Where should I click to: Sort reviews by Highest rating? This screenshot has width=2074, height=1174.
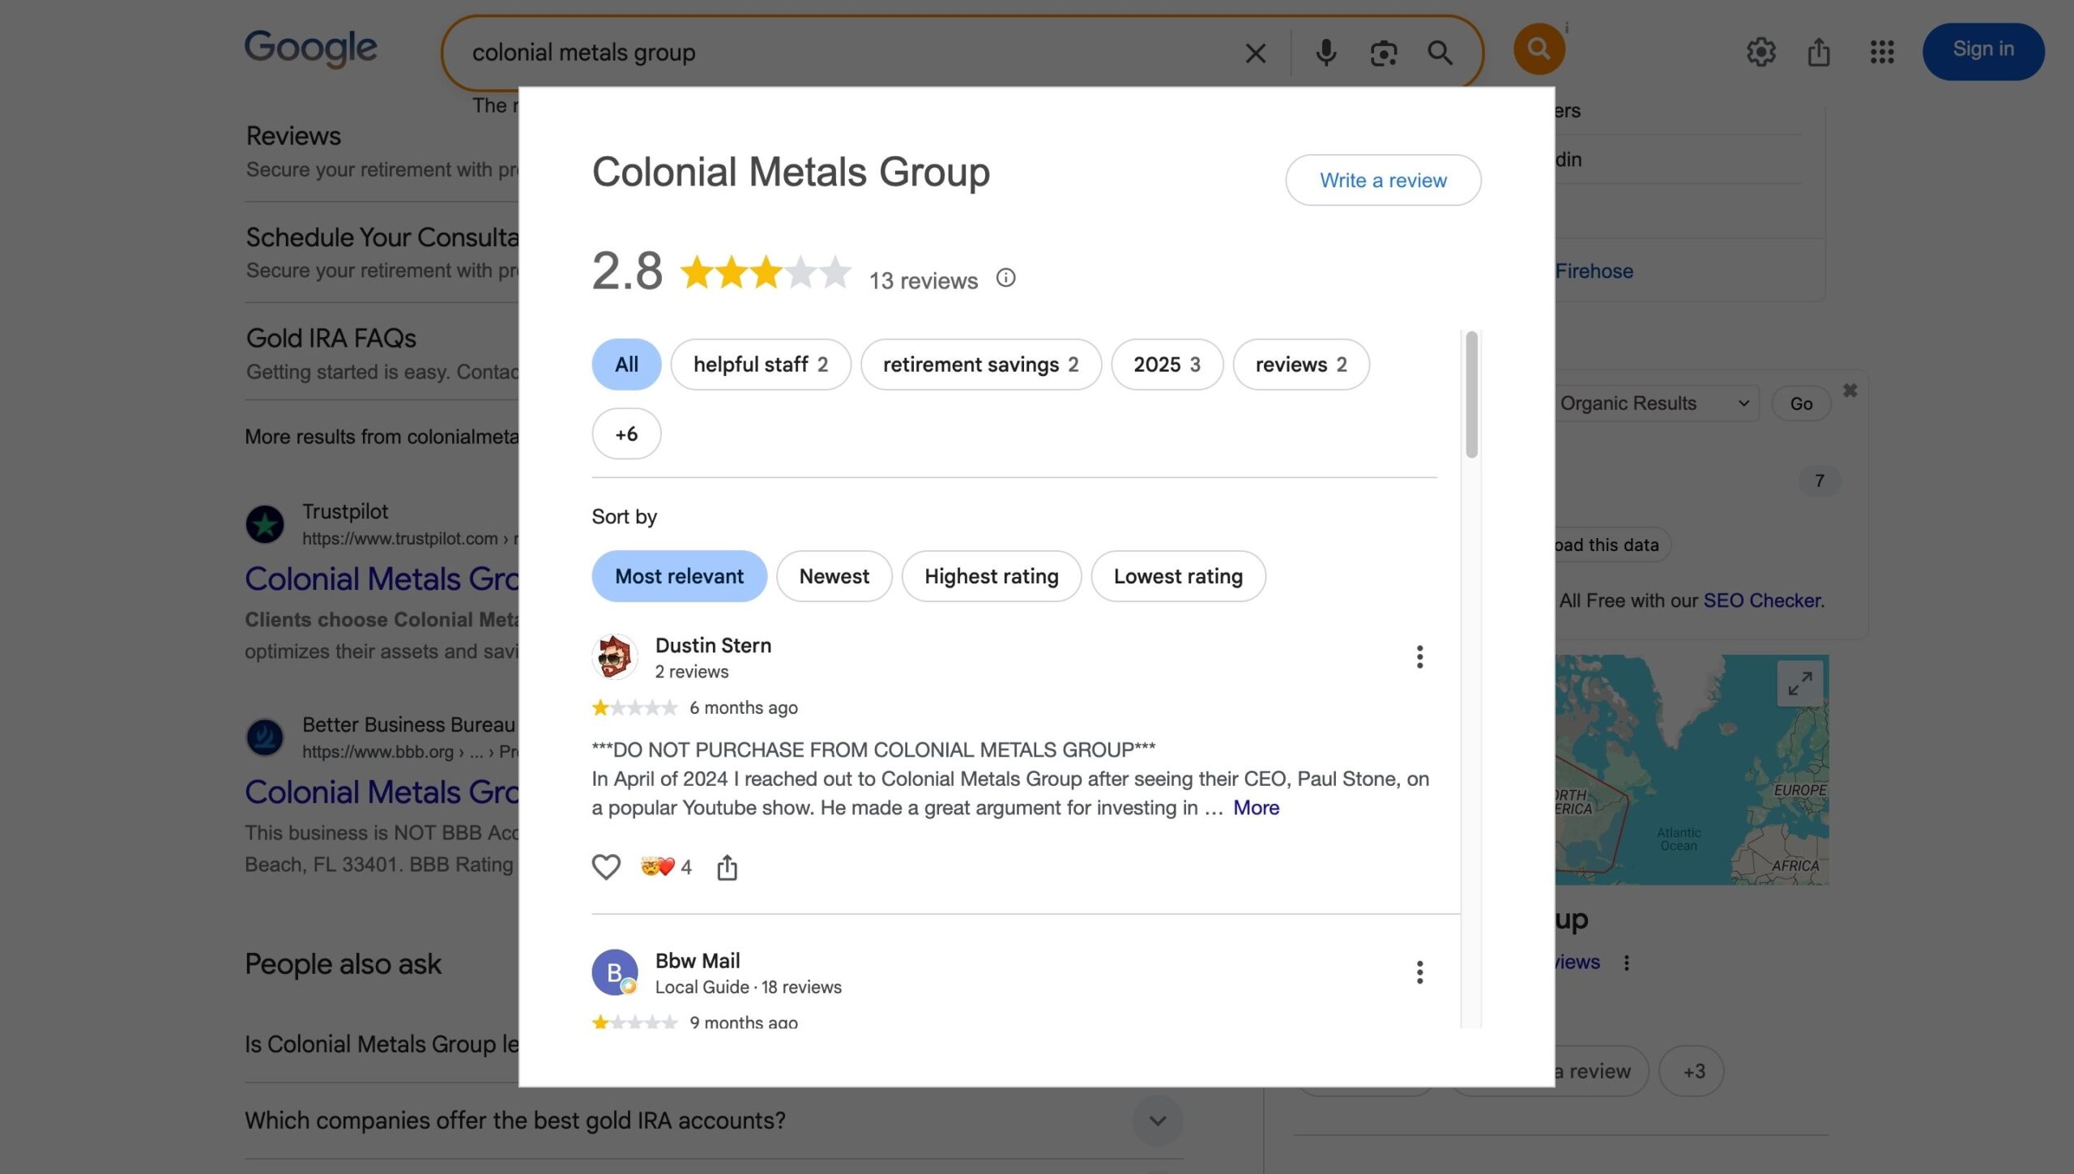pos(991,576)
